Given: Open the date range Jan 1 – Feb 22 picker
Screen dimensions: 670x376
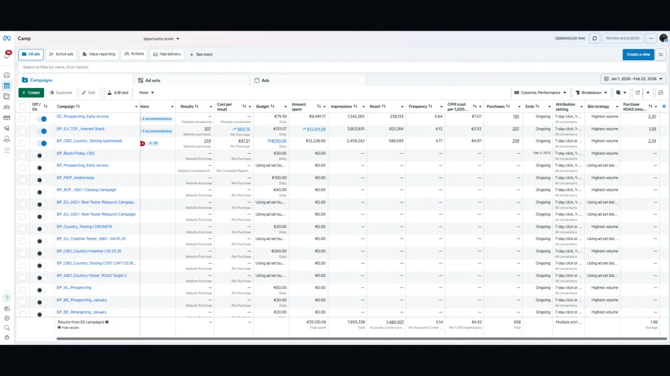Looking at the screenshot, I should (633, 79).
